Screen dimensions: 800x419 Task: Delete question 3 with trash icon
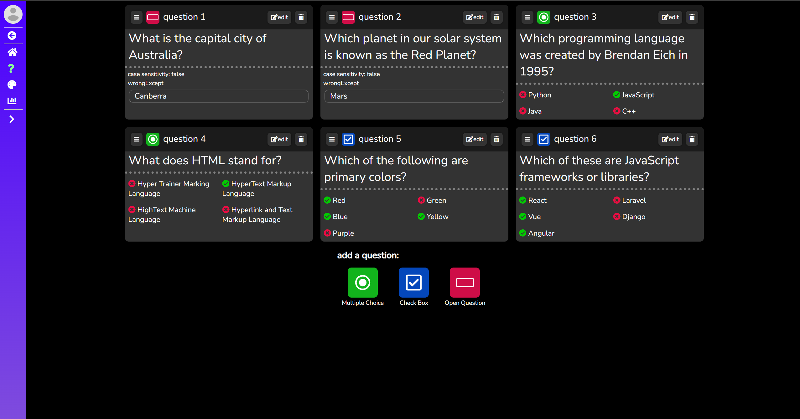pyautogui.click(x=692, y=17)
